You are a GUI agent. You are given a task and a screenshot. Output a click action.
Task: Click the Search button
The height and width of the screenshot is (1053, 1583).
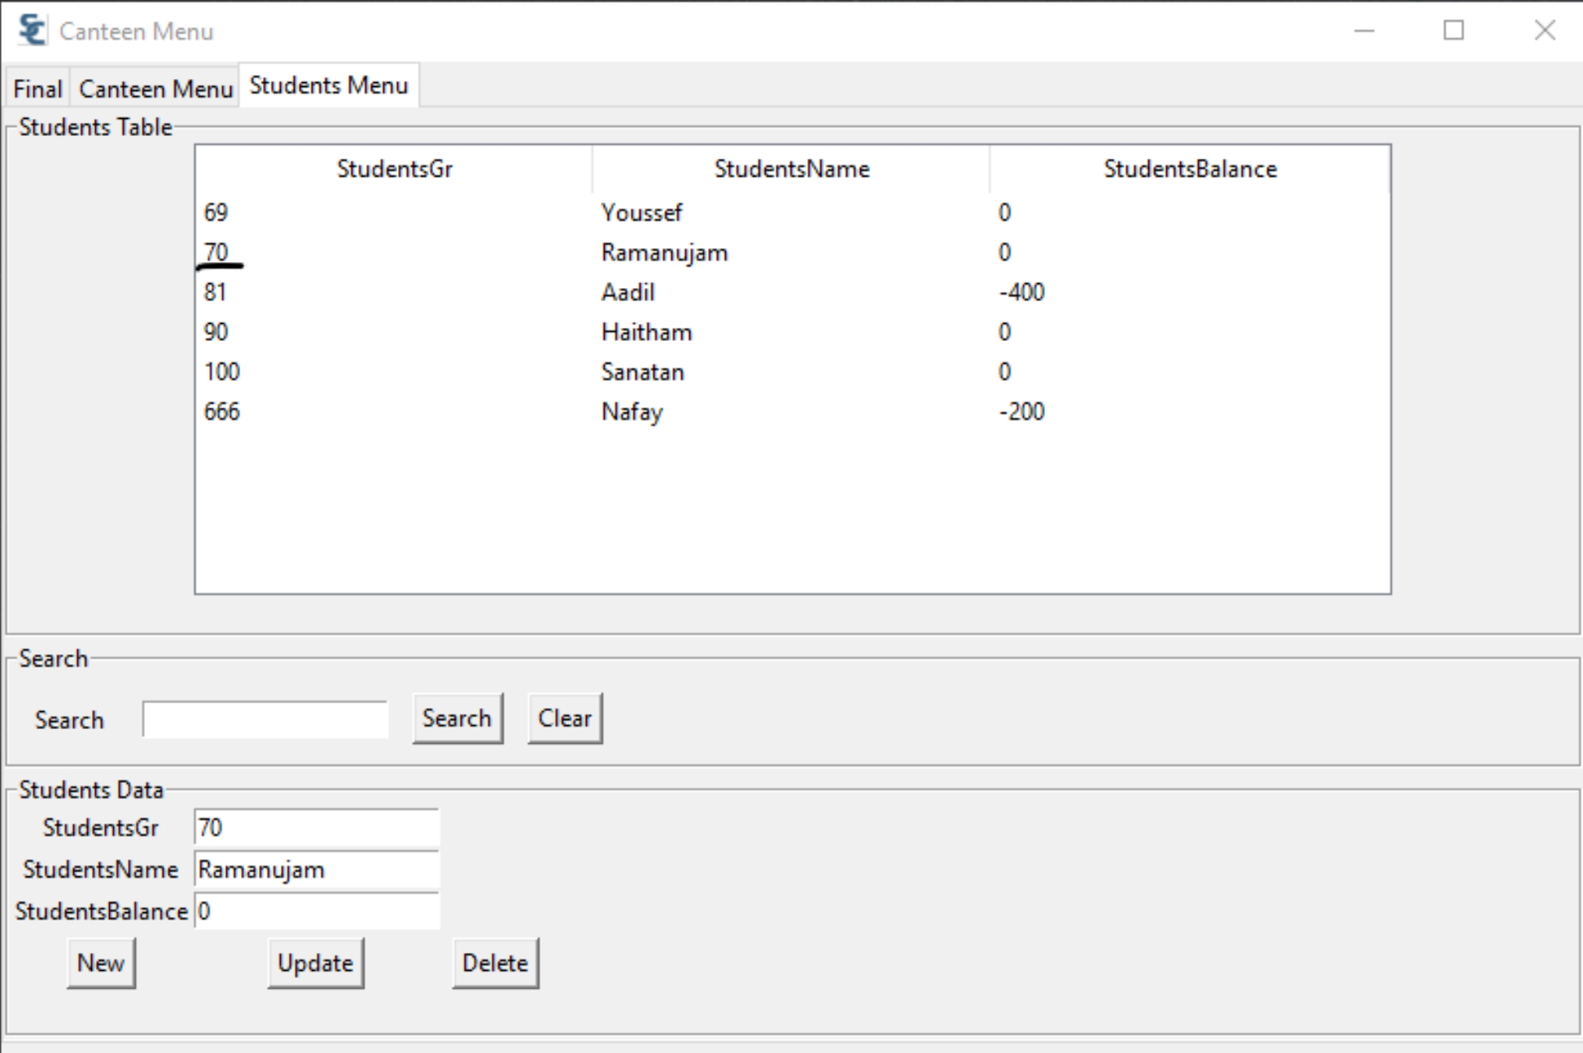click(x=457, y=718)
